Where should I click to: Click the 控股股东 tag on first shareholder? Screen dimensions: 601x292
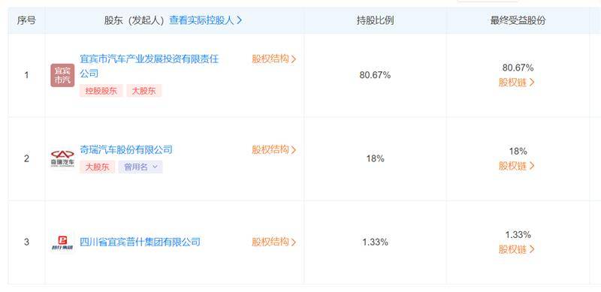click(x=101, y=91)
